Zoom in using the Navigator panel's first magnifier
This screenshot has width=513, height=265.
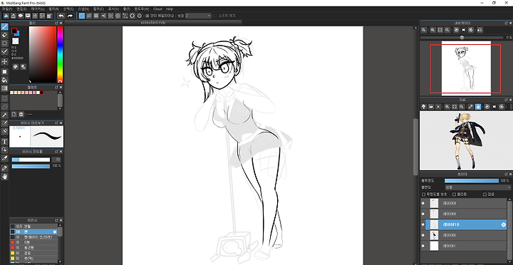(x=424, y=30)
